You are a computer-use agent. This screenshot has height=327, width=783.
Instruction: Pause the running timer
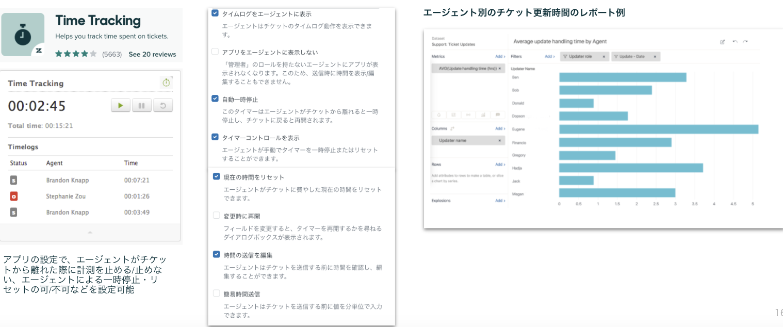pyautogui.click(x=142, y=106)
